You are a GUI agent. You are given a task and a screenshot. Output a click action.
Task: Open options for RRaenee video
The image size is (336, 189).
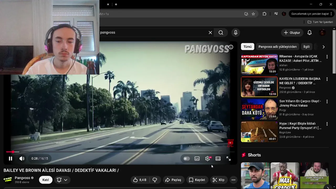tap(327, 57)
